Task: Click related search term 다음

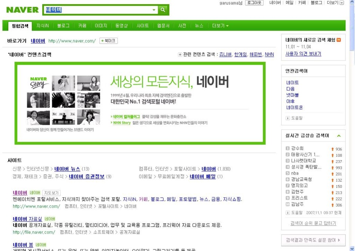Action: 290,89
